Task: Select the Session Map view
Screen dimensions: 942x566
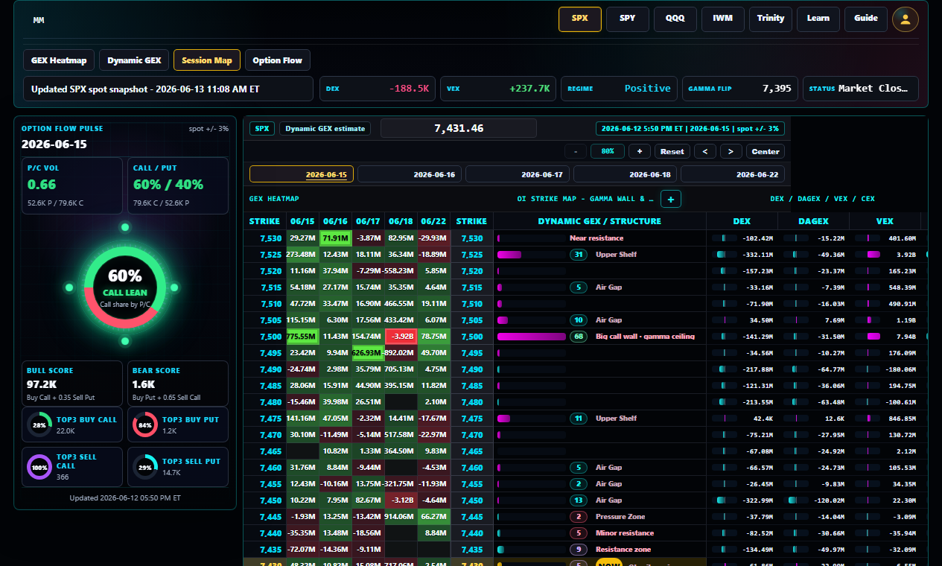Action: click(207, 60)
